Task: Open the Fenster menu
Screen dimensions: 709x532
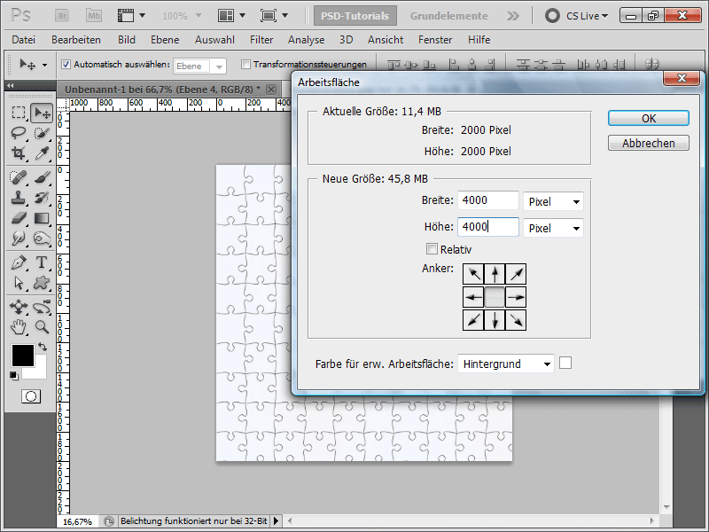Action: point(435,40)
